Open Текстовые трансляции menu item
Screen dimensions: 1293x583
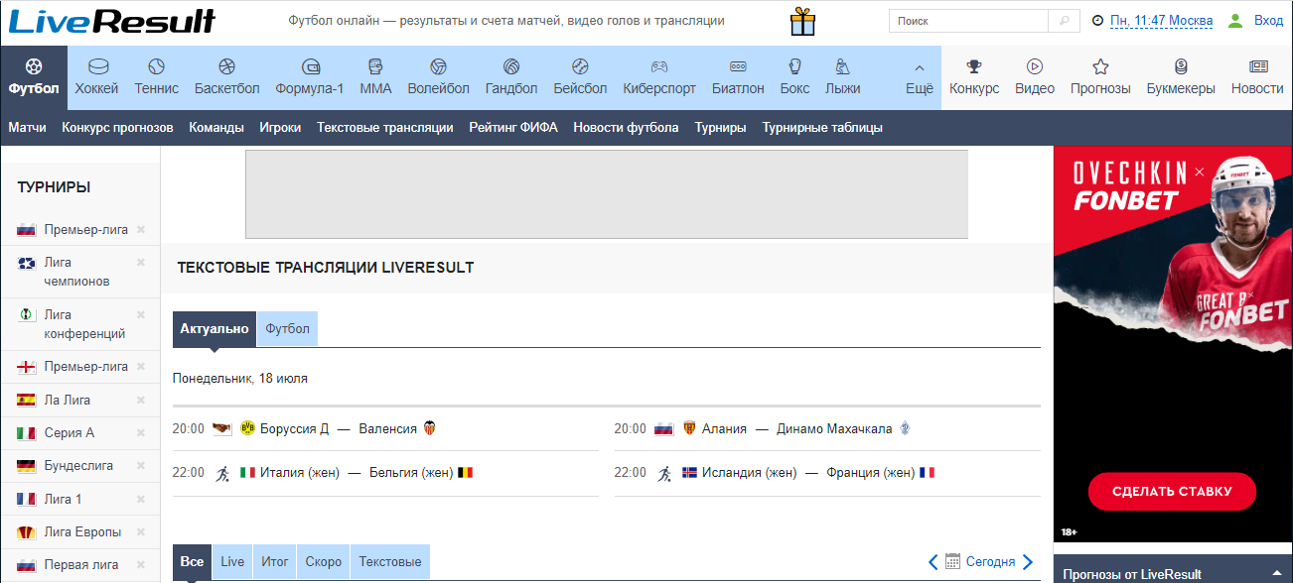tap(385, 128)
